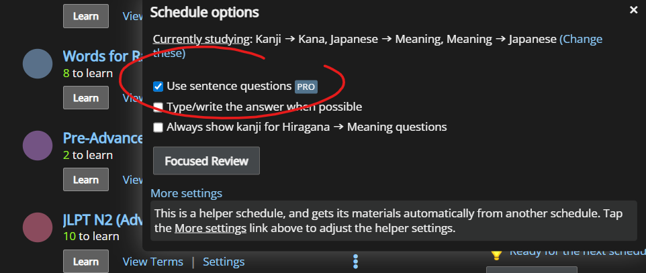Click the PRO badge
This screenshot has width=646, height=273.
[x=306, y=87]
